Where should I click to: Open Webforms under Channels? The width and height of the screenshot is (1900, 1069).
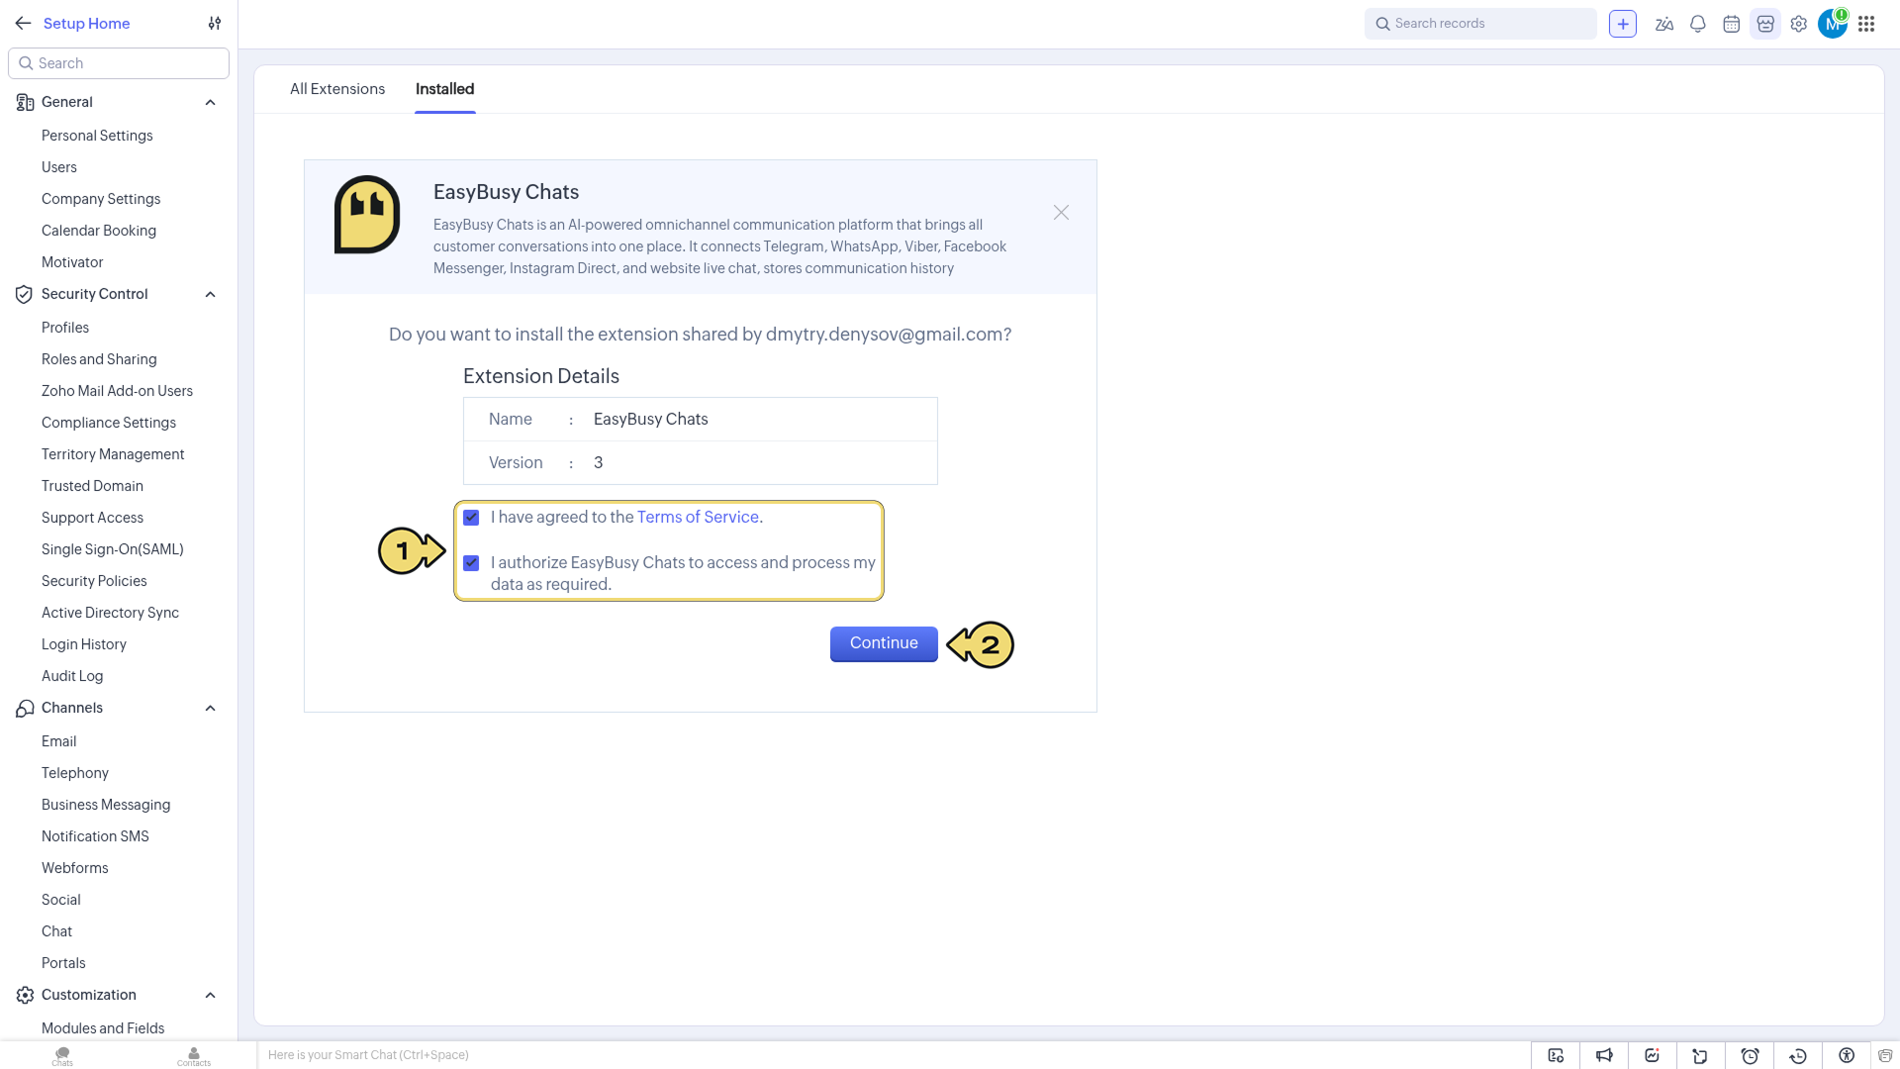coord(75,868)
